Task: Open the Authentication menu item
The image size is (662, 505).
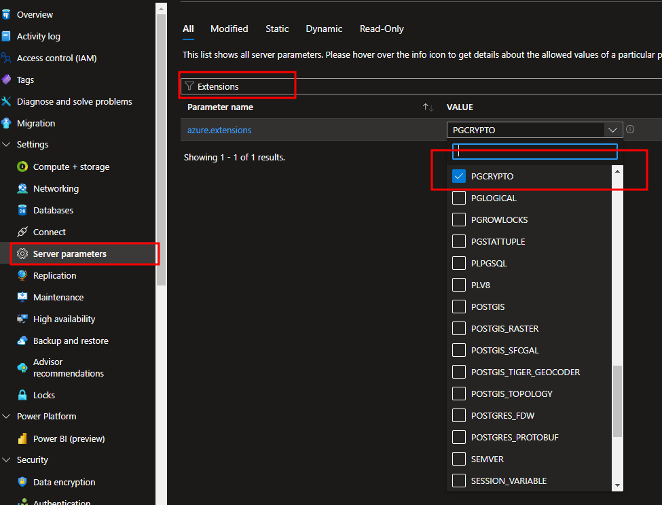Action: coord(62,502)
